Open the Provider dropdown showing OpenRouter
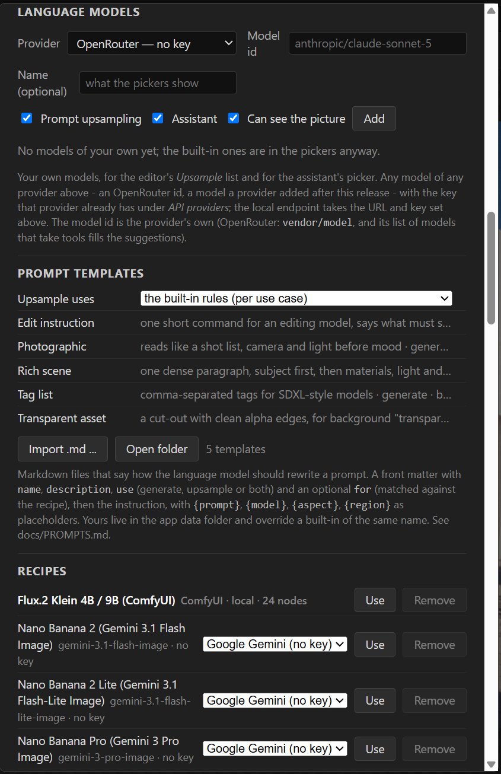The width and height of the screenshot is (501, 774). click(152, 43)
